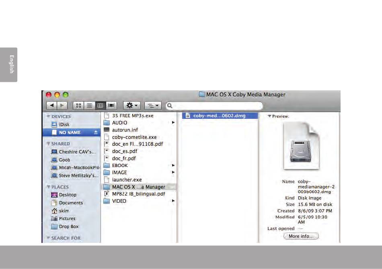Open Drop Box folder in sidebar
382x269 pixels.
72,226
